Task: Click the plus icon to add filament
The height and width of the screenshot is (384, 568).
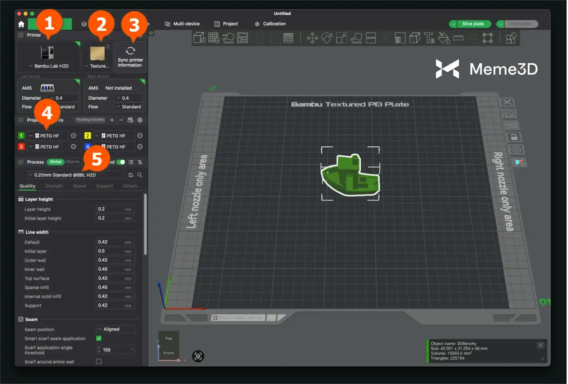Action: [112, 120]
